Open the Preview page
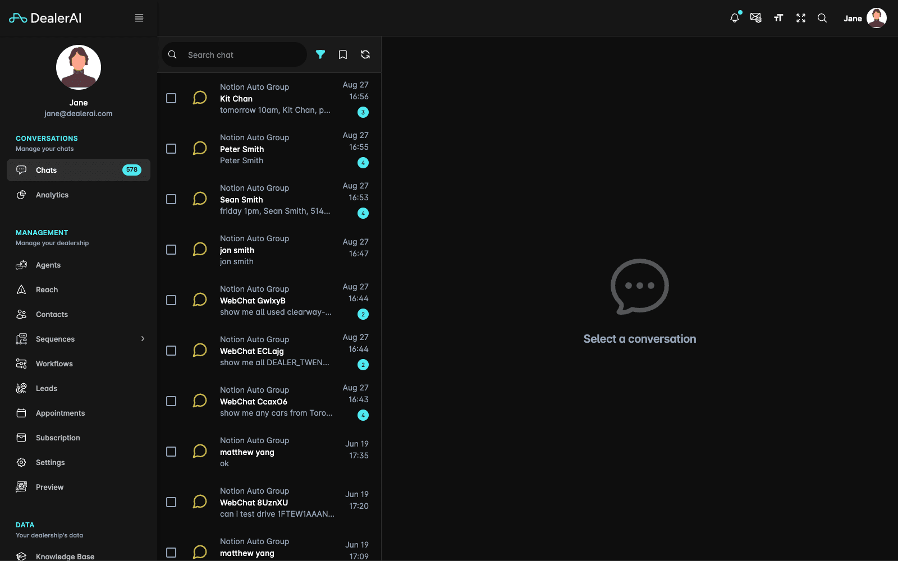 tap(79, 487)
